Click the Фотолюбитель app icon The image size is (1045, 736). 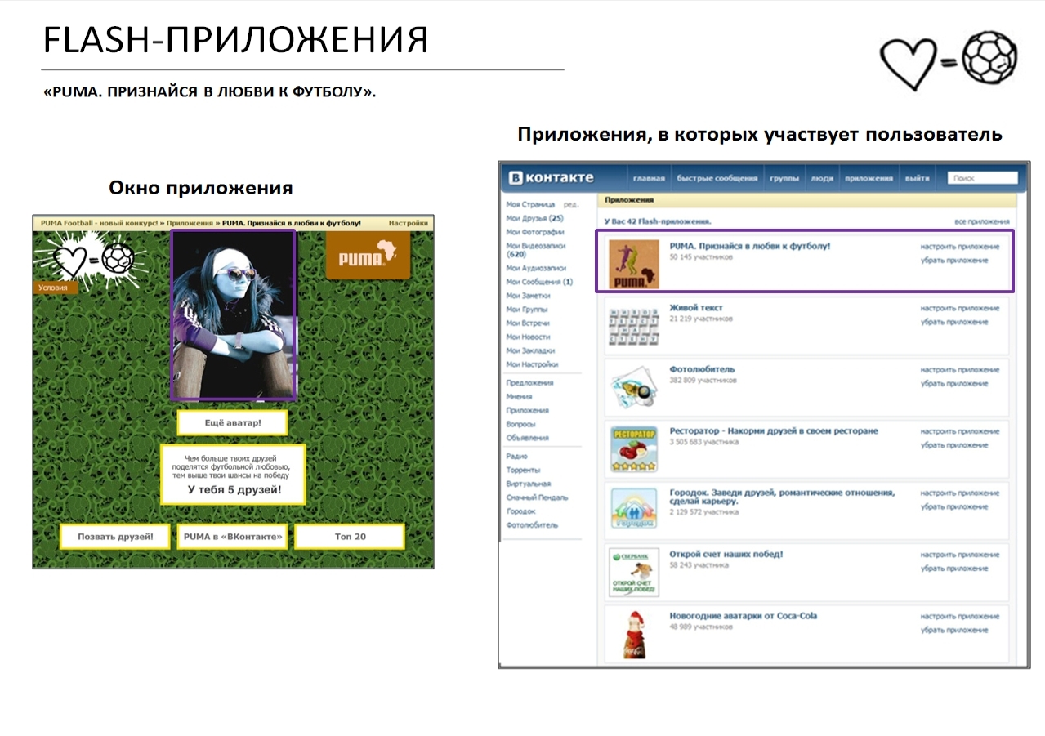(x=634, y=388)
